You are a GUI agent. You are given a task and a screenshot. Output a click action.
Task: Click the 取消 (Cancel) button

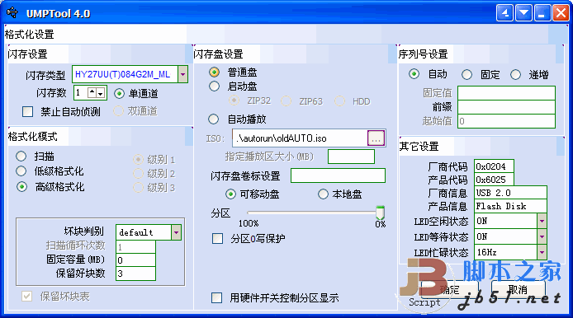point(518,290)
